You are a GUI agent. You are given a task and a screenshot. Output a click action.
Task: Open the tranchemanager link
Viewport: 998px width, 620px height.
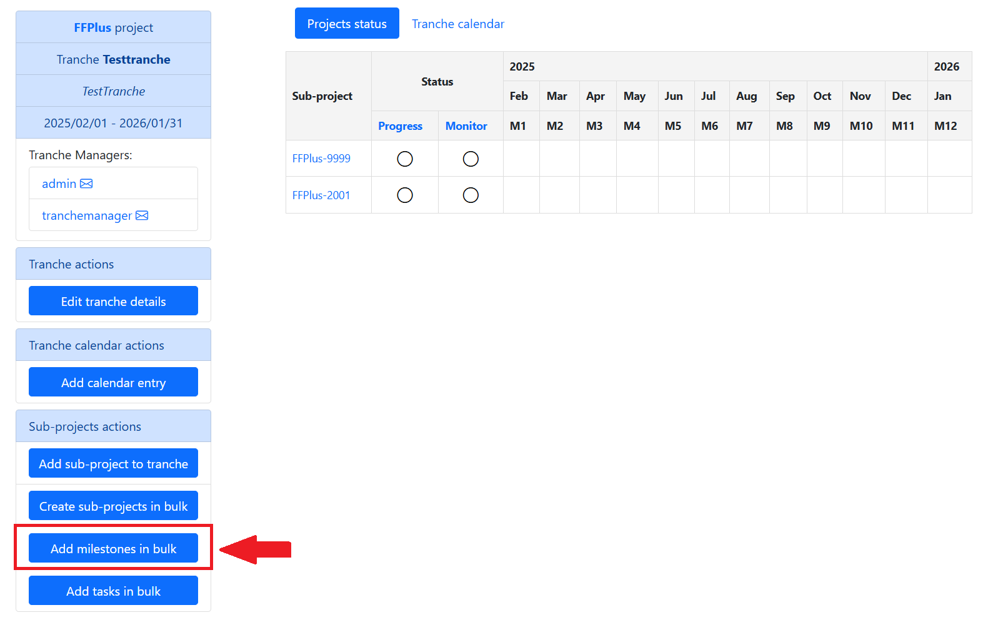(87, 215)
